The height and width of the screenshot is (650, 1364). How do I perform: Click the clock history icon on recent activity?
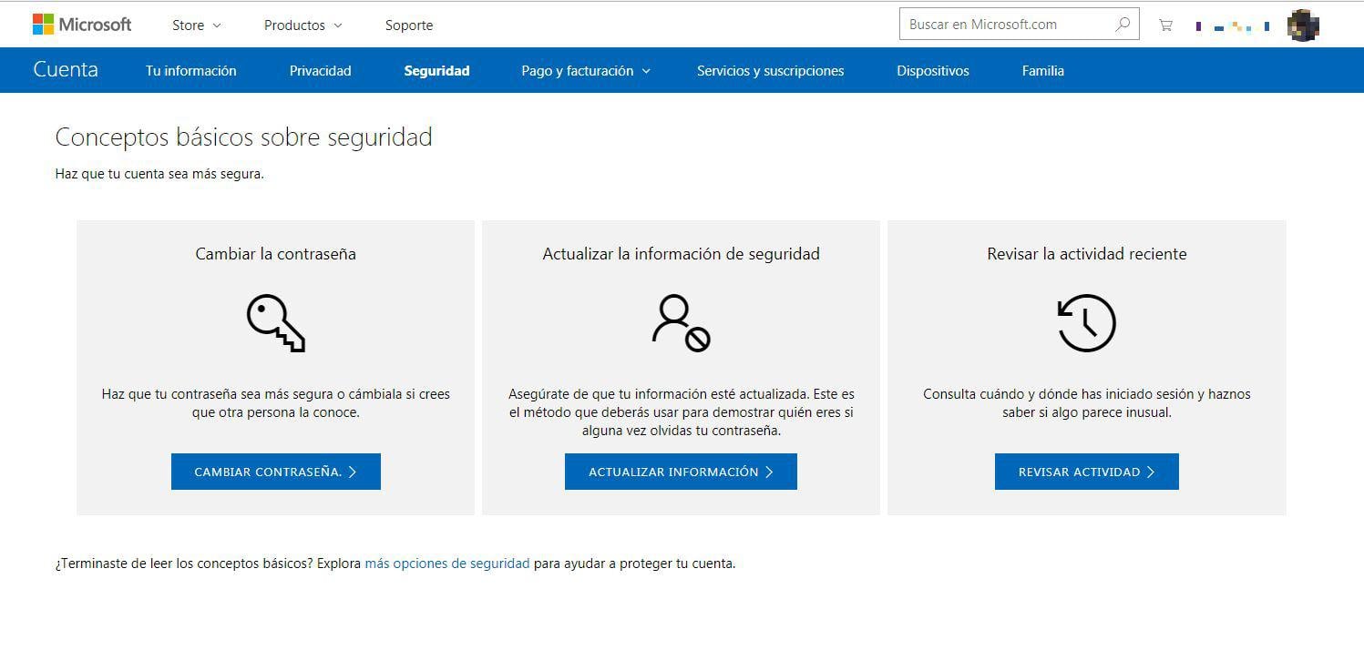pyautogui.click(x=1086, y=321)
